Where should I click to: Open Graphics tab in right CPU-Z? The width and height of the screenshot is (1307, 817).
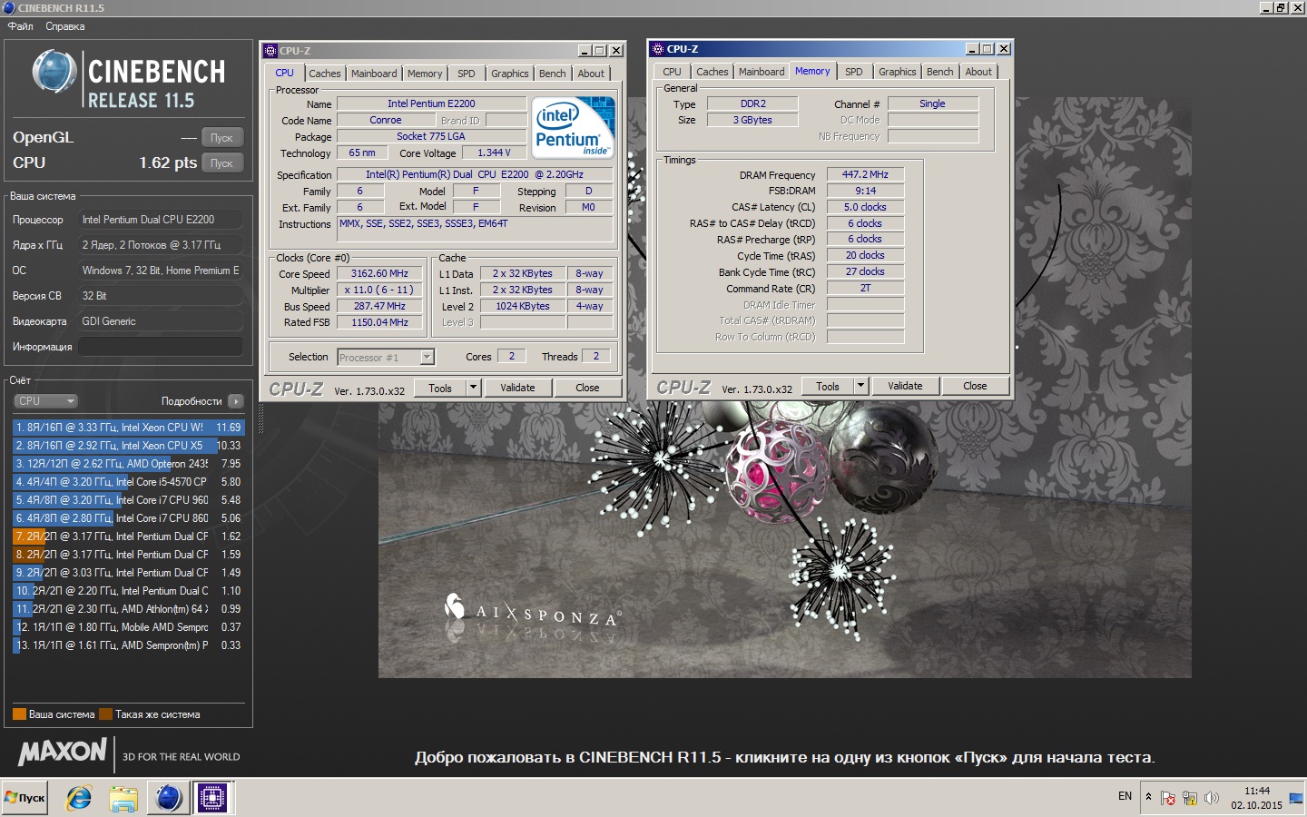pyautogui.click(x=898, y=72)
